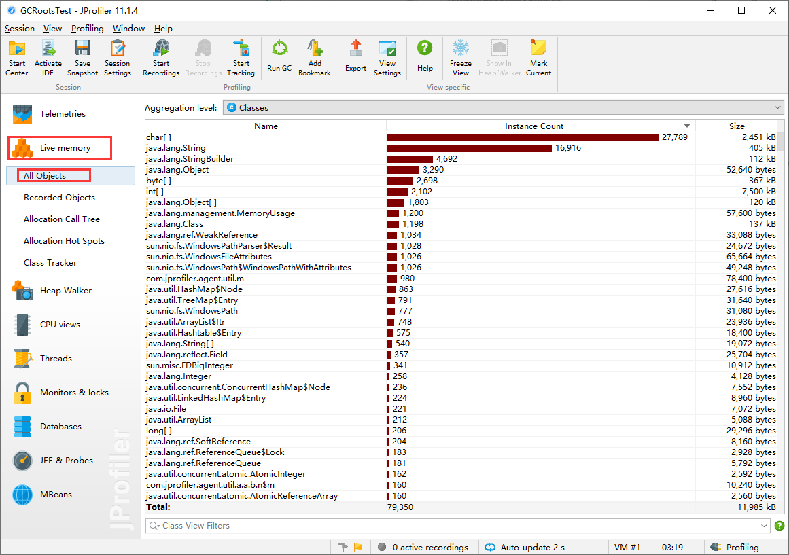789x555 pixels.
Task: Open the Heap Walker sidebar section
Action: (x=52, y=291)
